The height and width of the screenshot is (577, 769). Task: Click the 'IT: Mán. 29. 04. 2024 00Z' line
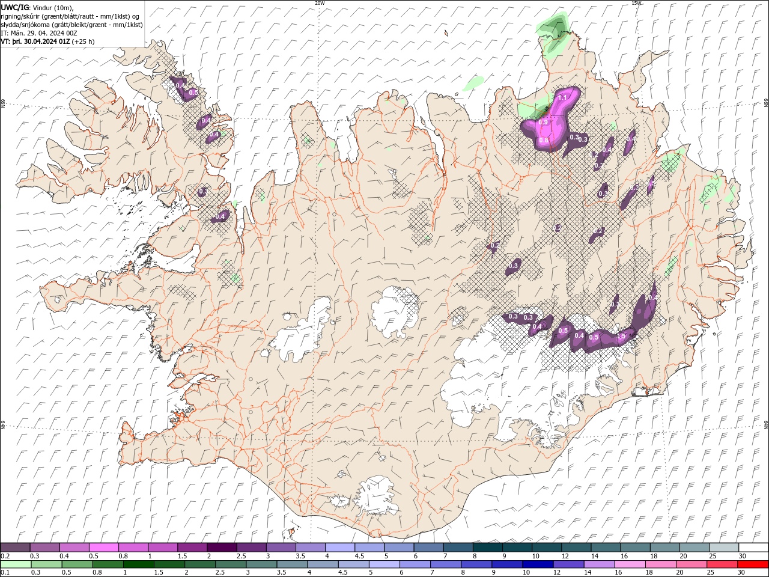[x=38, y=33]
